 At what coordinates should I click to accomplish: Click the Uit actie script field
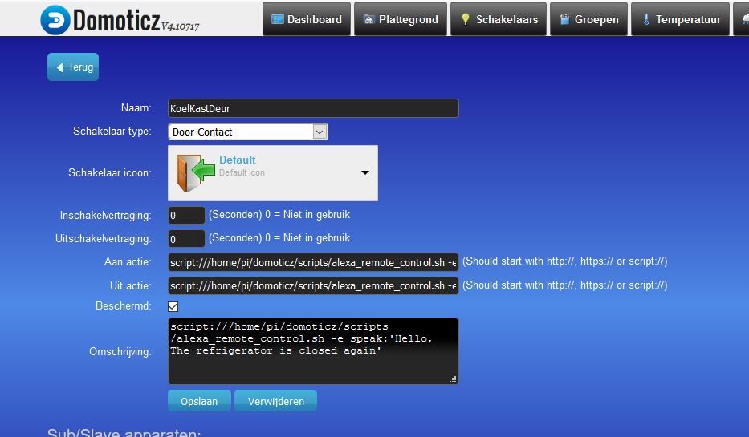(313, 285)
